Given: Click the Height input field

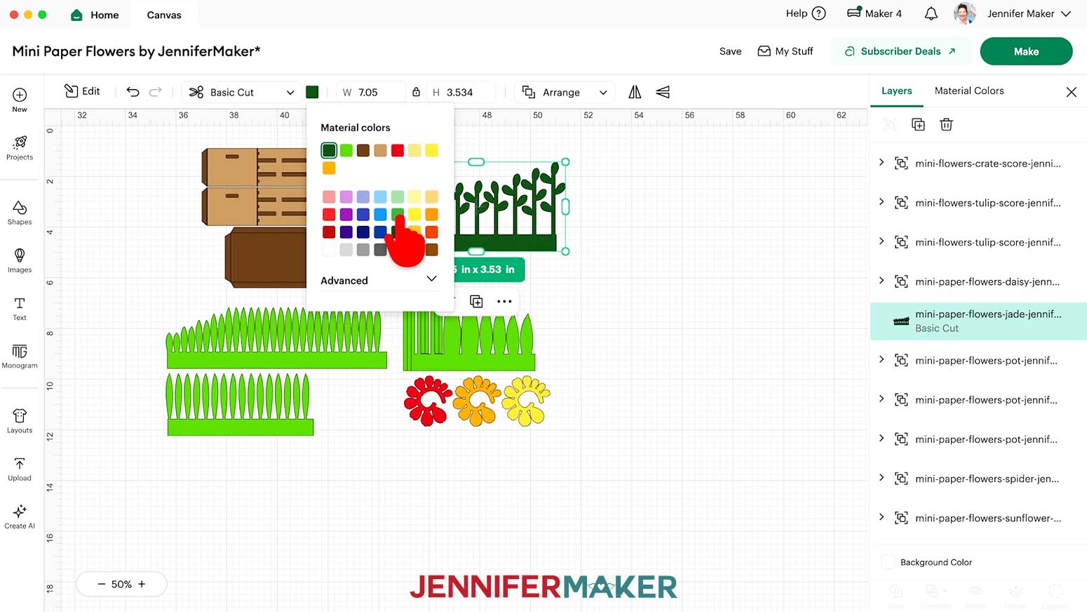Looking at the screenshot, I should [461, 92].
